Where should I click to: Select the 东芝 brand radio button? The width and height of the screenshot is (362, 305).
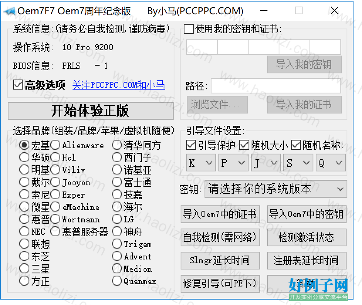pos(24,256)
